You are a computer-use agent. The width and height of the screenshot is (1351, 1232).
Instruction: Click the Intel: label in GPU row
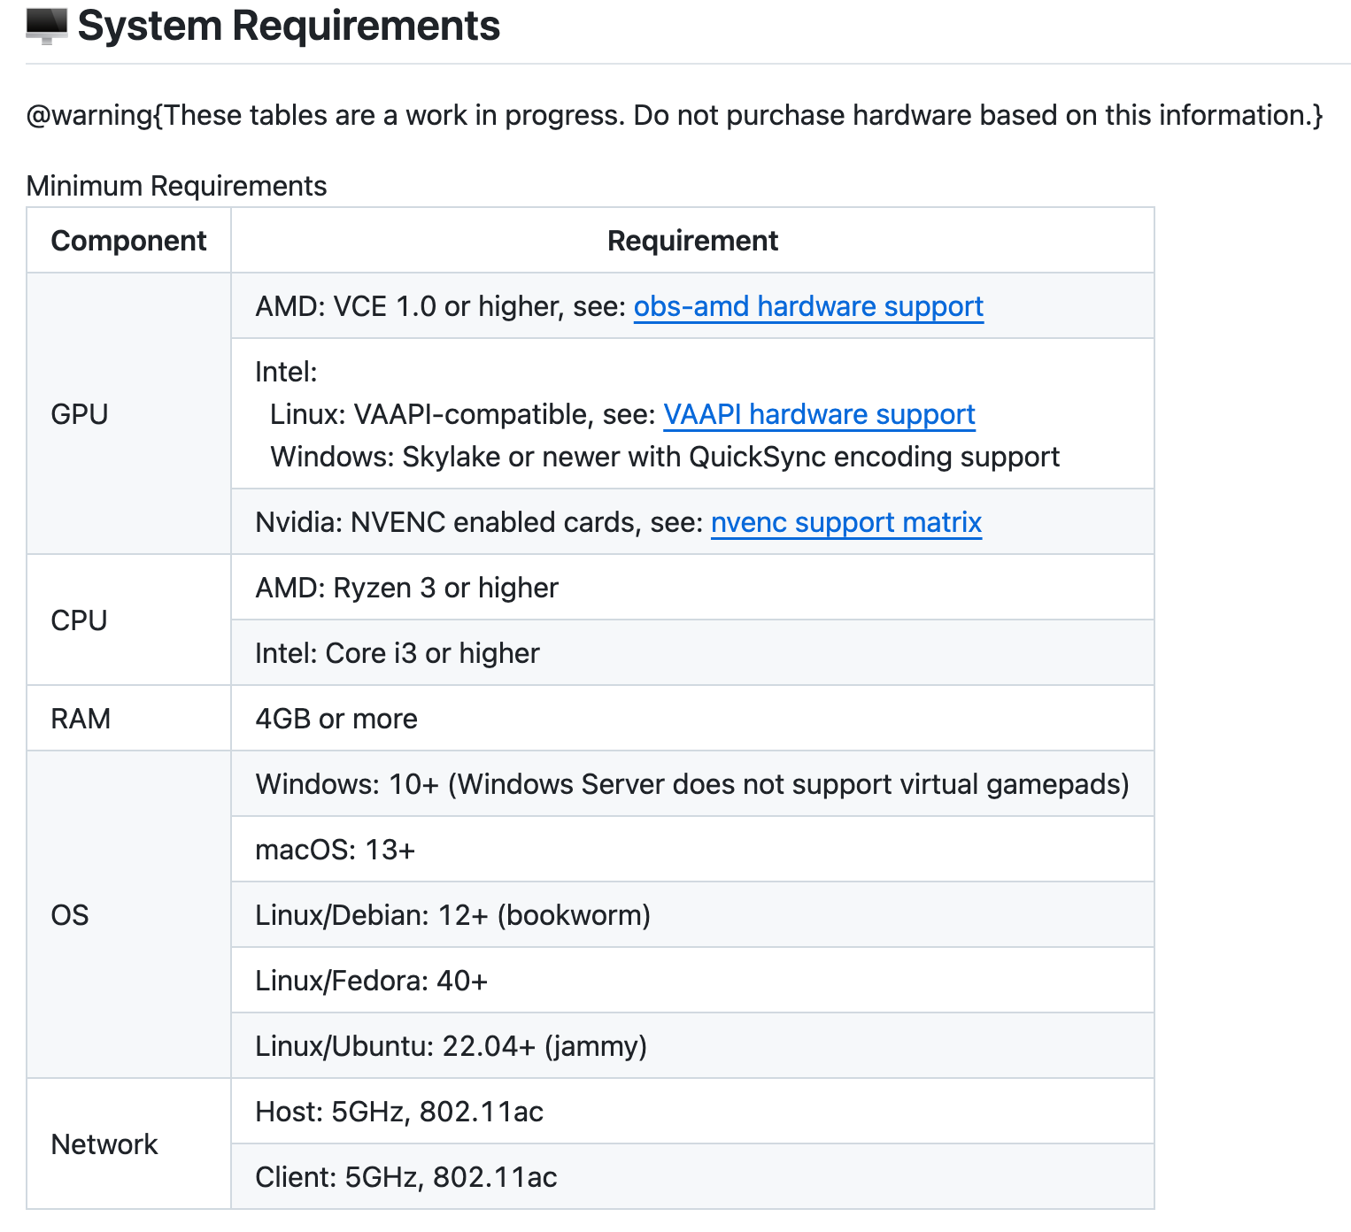pyautogui.click(x=286, y=372)
